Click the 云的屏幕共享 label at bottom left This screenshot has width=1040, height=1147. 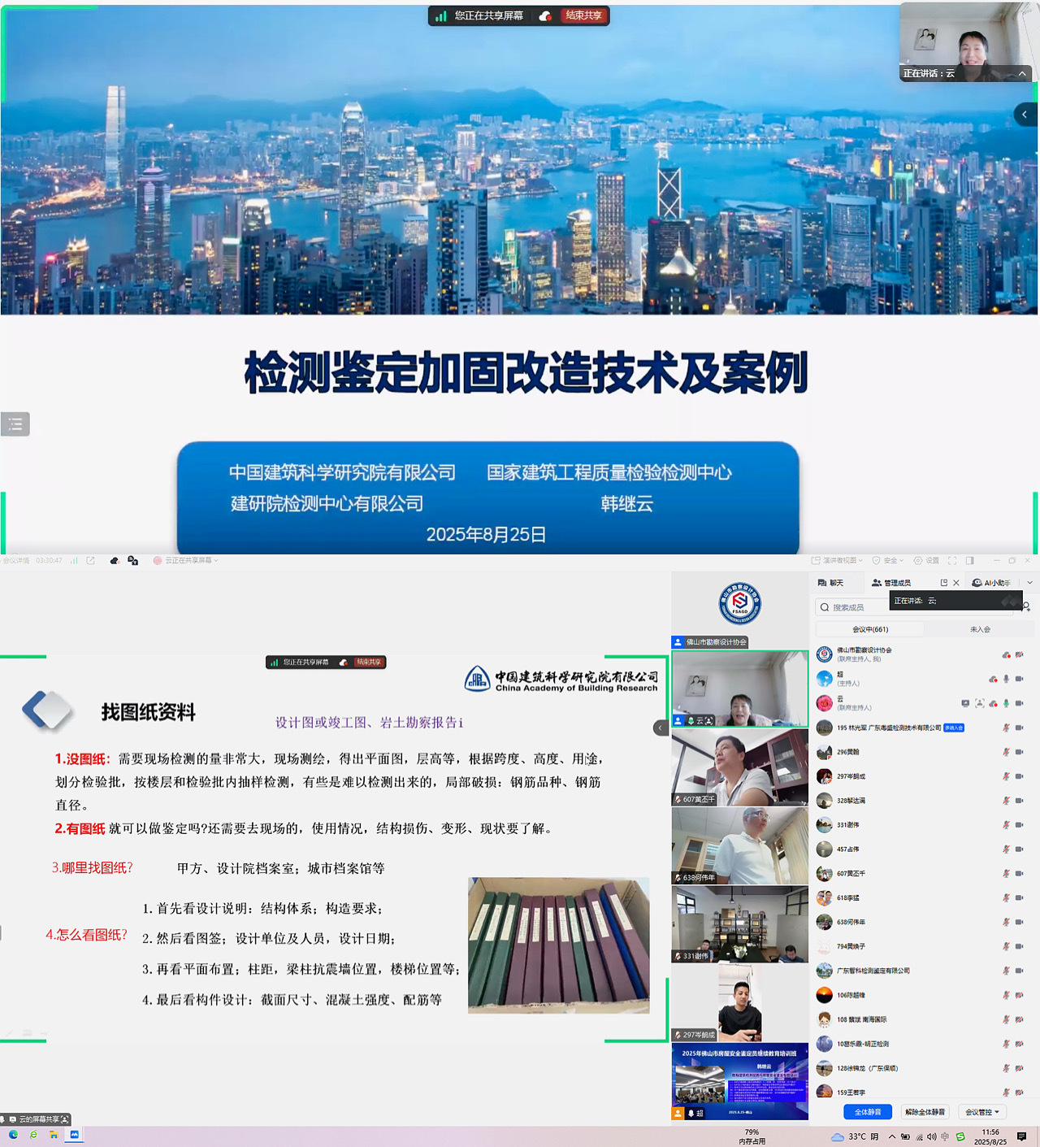(x=37, y=1119)
